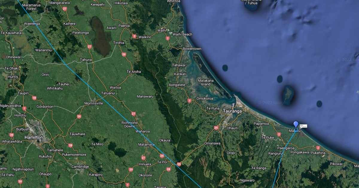Click the Gordonton label

coord(45,107)
